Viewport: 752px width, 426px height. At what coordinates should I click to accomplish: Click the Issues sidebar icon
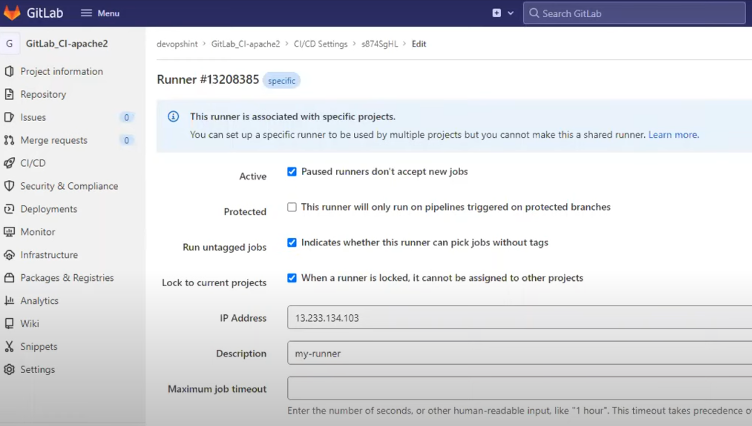tap(9, 117)
